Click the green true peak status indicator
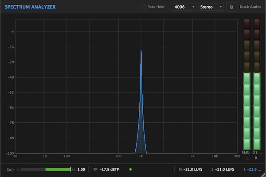This screenshot has width=266, height=177. point(130,169)
